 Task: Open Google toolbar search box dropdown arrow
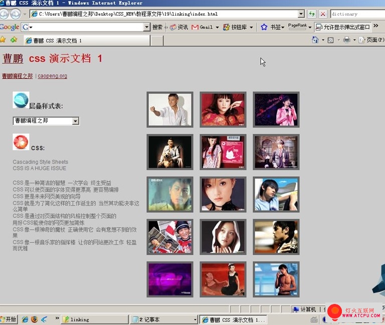pos(147,27)
